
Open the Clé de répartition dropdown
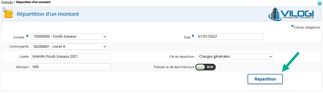tap(235, 57)
